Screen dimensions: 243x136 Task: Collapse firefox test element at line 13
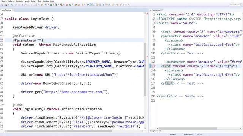156,66
